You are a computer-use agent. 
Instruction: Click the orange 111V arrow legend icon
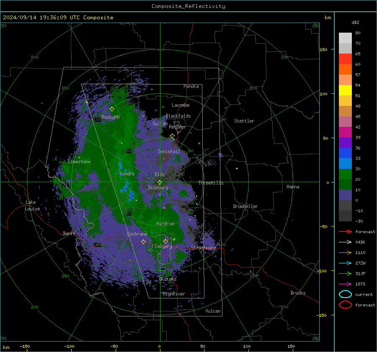point(345,252)
